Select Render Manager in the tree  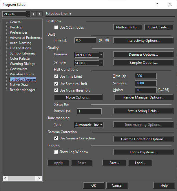tap(22, 90)
